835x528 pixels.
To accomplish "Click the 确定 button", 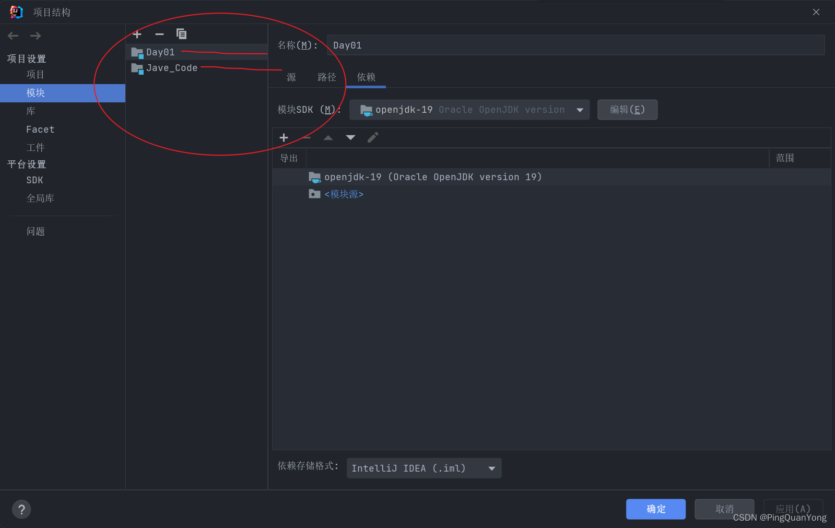I will 656,509.
